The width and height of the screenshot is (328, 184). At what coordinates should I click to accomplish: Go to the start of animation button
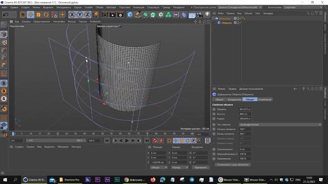tap(107, 141)
